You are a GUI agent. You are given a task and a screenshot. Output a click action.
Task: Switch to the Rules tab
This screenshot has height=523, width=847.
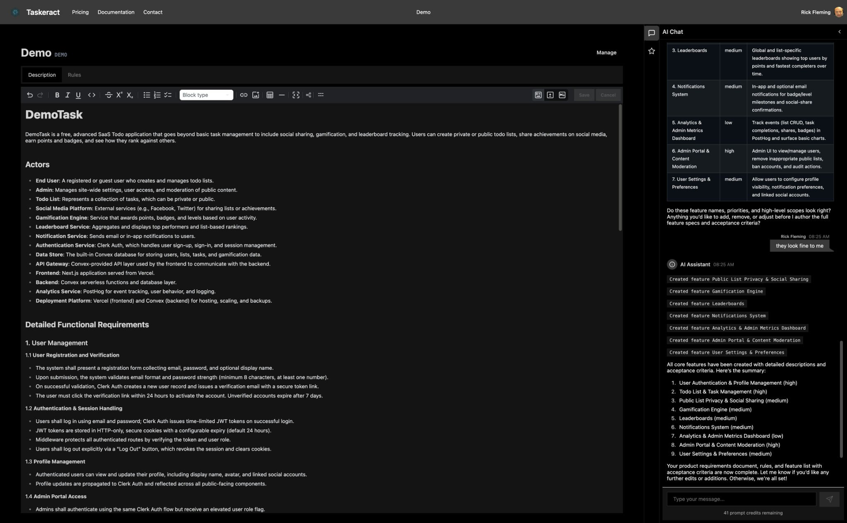click(74, 75)
